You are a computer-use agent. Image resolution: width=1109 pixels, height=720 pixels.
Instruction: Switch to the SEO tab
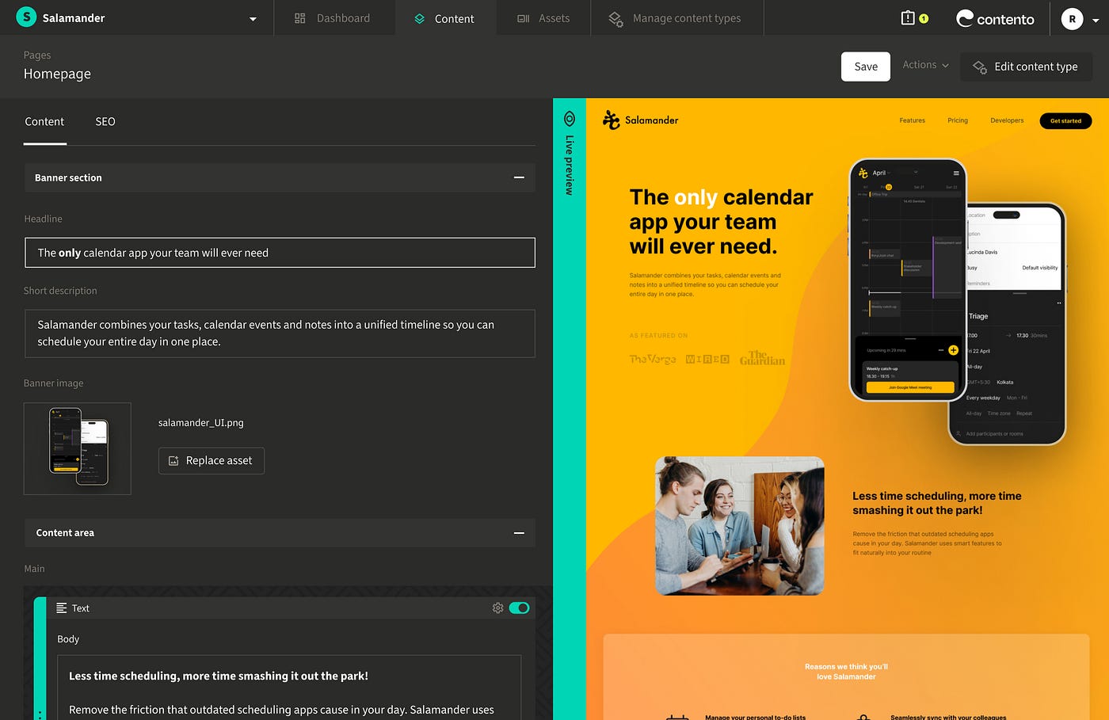coord(105,121)
